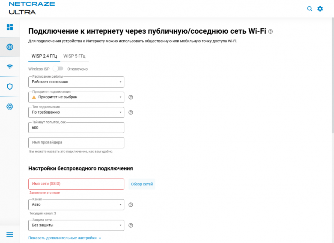Click the Обзор сетей button
This screenshot has width=334, height=243.
point(142,184)
